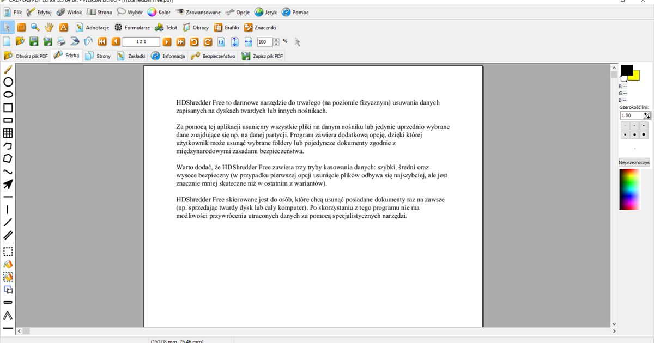The width and height of the screenshot is (654, 343).
Task: Select the hand pan tool
Action: [x=49, y=27]
